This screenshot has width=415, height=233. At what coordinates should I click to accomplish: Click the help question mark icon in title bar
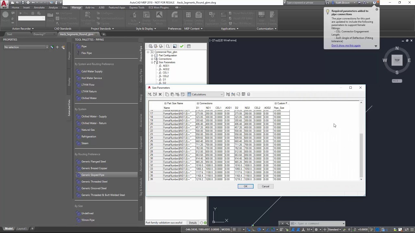(374, 3)
